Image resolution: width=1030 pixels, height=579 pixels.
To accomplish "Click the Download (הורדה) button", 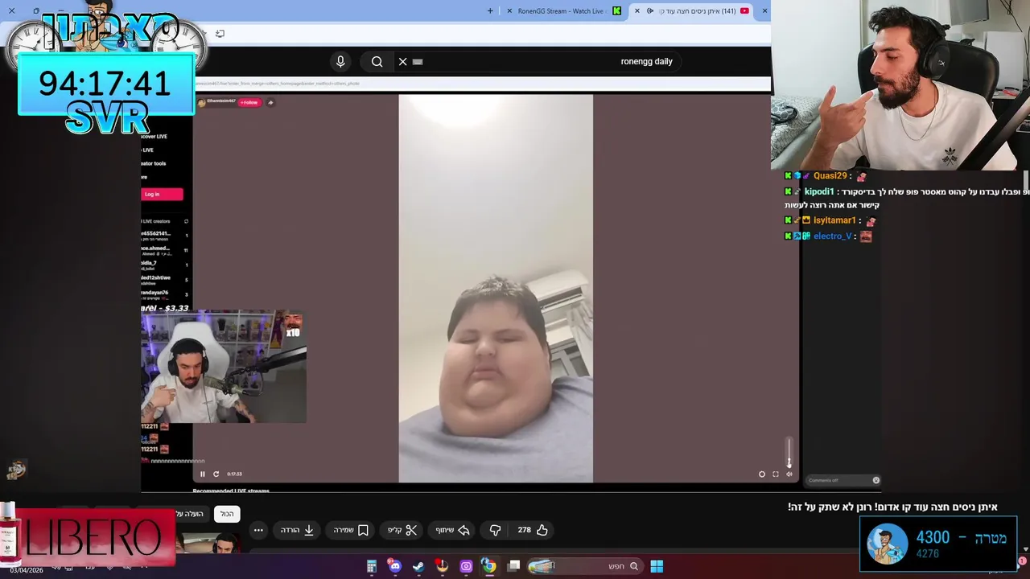I will (x=297, y=530).
